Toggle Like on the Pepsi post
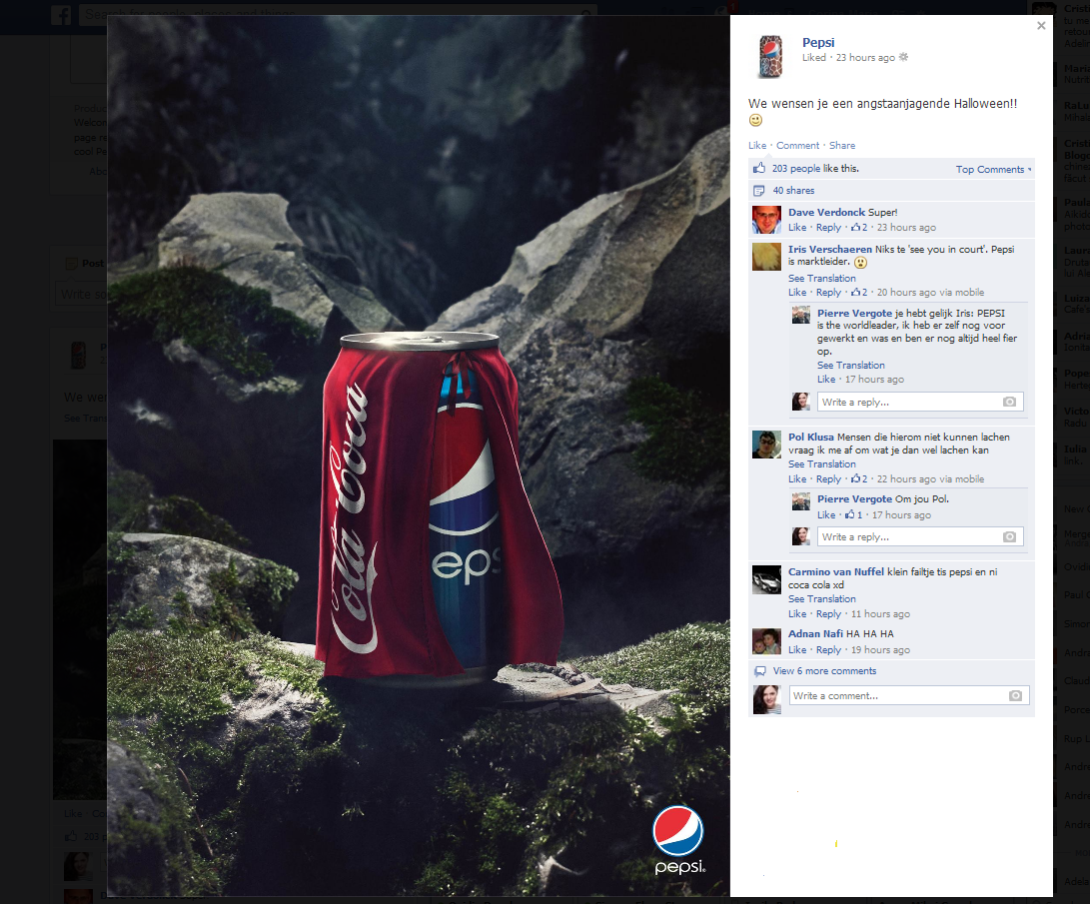 coord(757,146)
